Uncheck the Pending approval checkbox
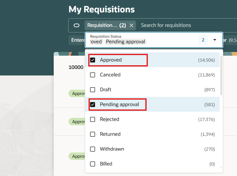This screenshot has height=176, width=237. click(x=93, y=105)
